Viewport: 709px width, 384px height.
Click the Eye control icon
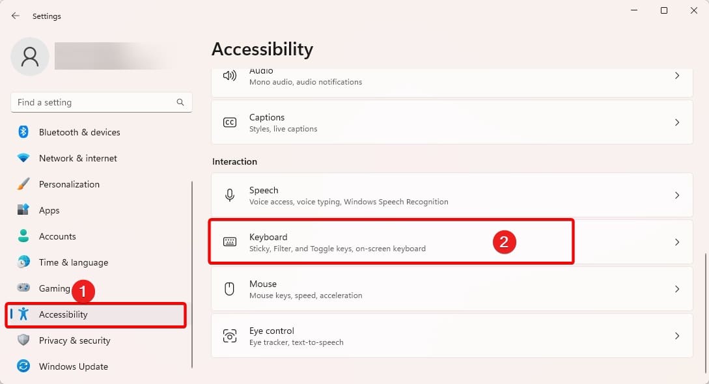(229, 336)
